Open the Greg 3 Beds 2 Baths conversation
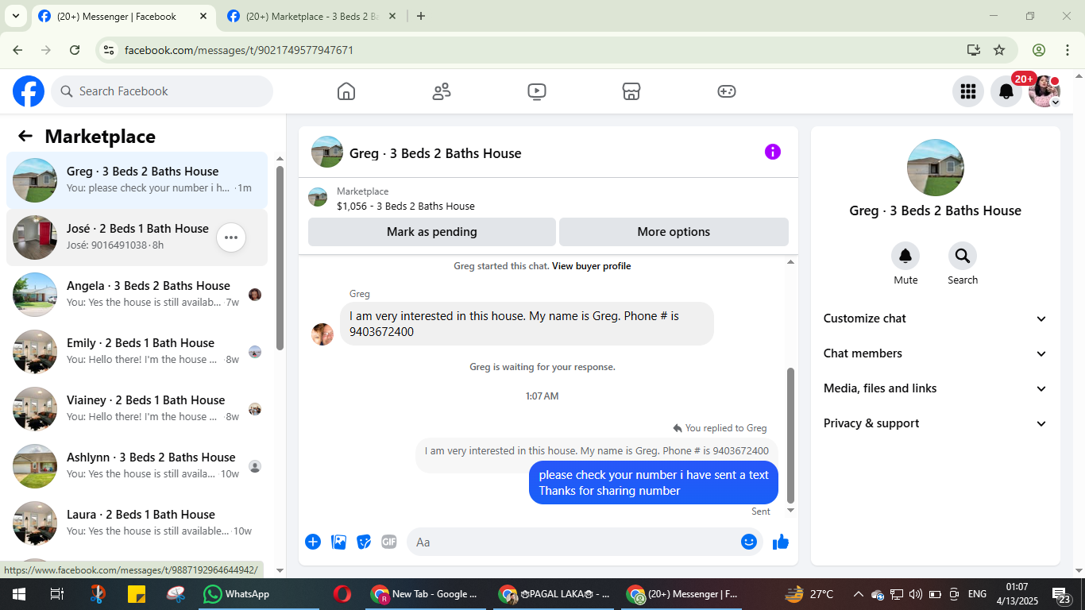Image resolution: width=1085 pixels, height=610 pixels. coord(137,180)
